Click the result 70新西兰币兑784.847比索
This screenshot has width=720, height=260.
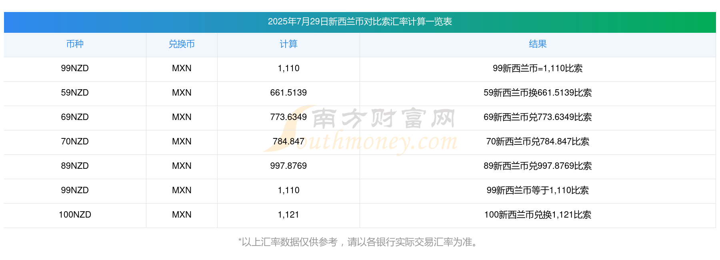coord(538,142)
